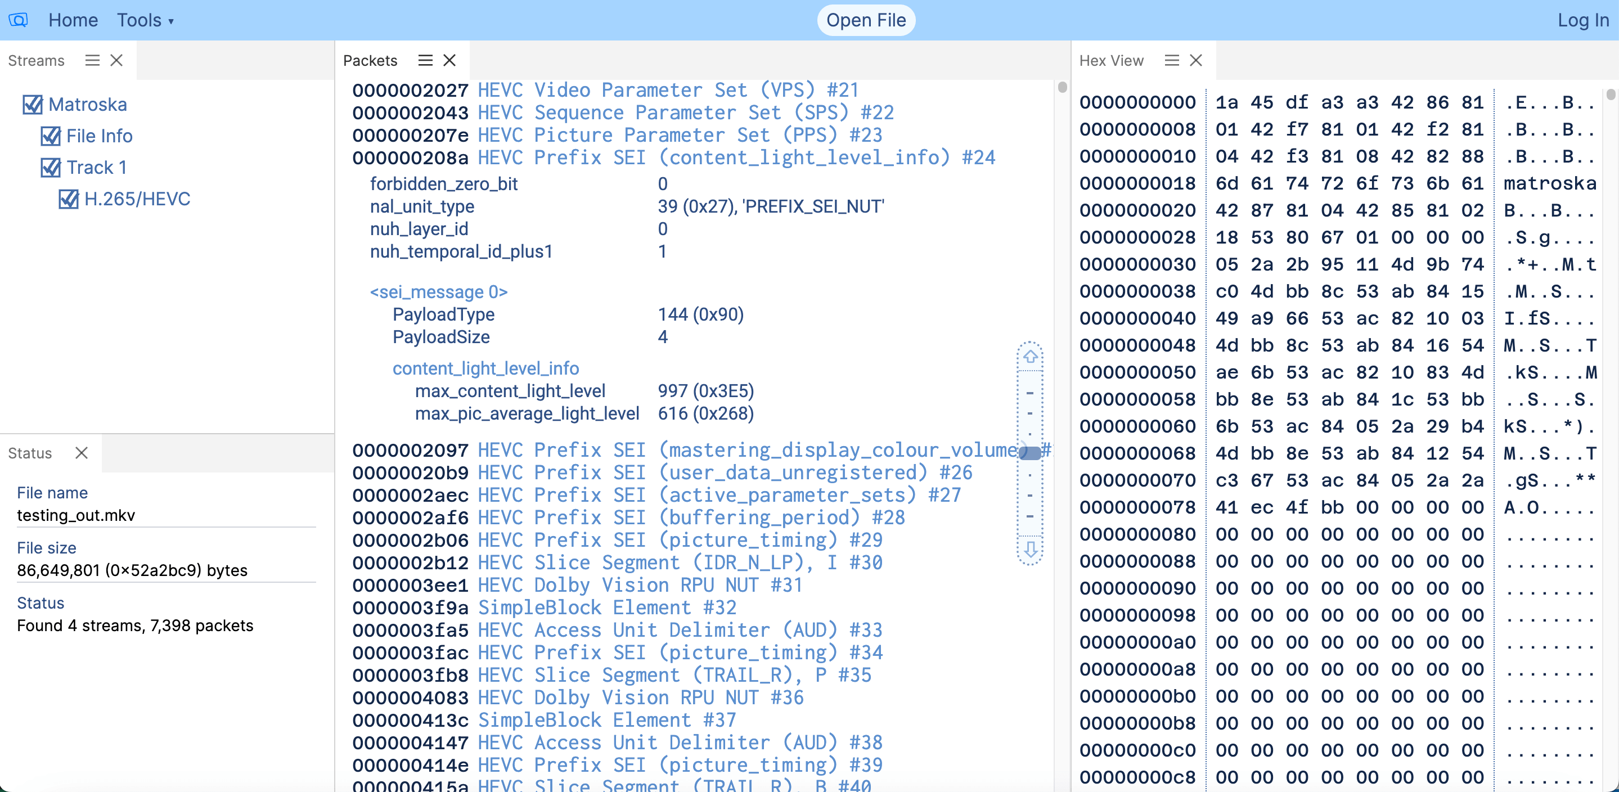Select max_content_light_level value 997
Screen dimensions: 1619x792
point(706,391)
